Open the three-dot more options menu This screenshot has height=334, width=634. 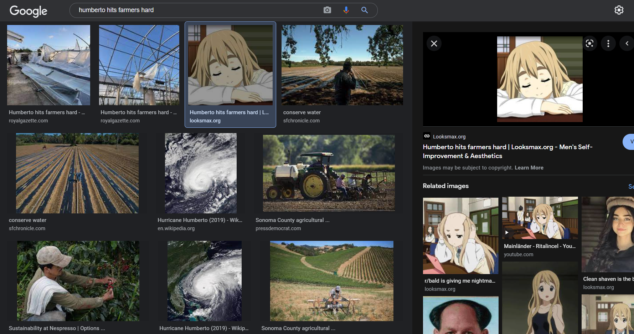(608, 44)
